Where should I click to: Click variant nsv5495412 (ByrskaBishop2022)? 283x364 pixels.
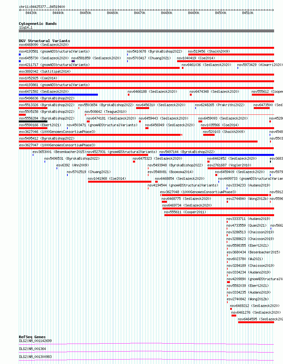coord(47,139)
